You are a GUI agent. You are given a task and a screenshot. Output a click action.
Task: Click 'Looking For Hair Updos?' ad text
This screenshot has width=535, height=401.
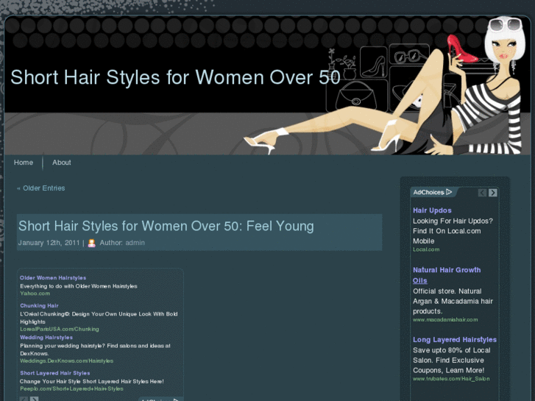tap(453, 221)
